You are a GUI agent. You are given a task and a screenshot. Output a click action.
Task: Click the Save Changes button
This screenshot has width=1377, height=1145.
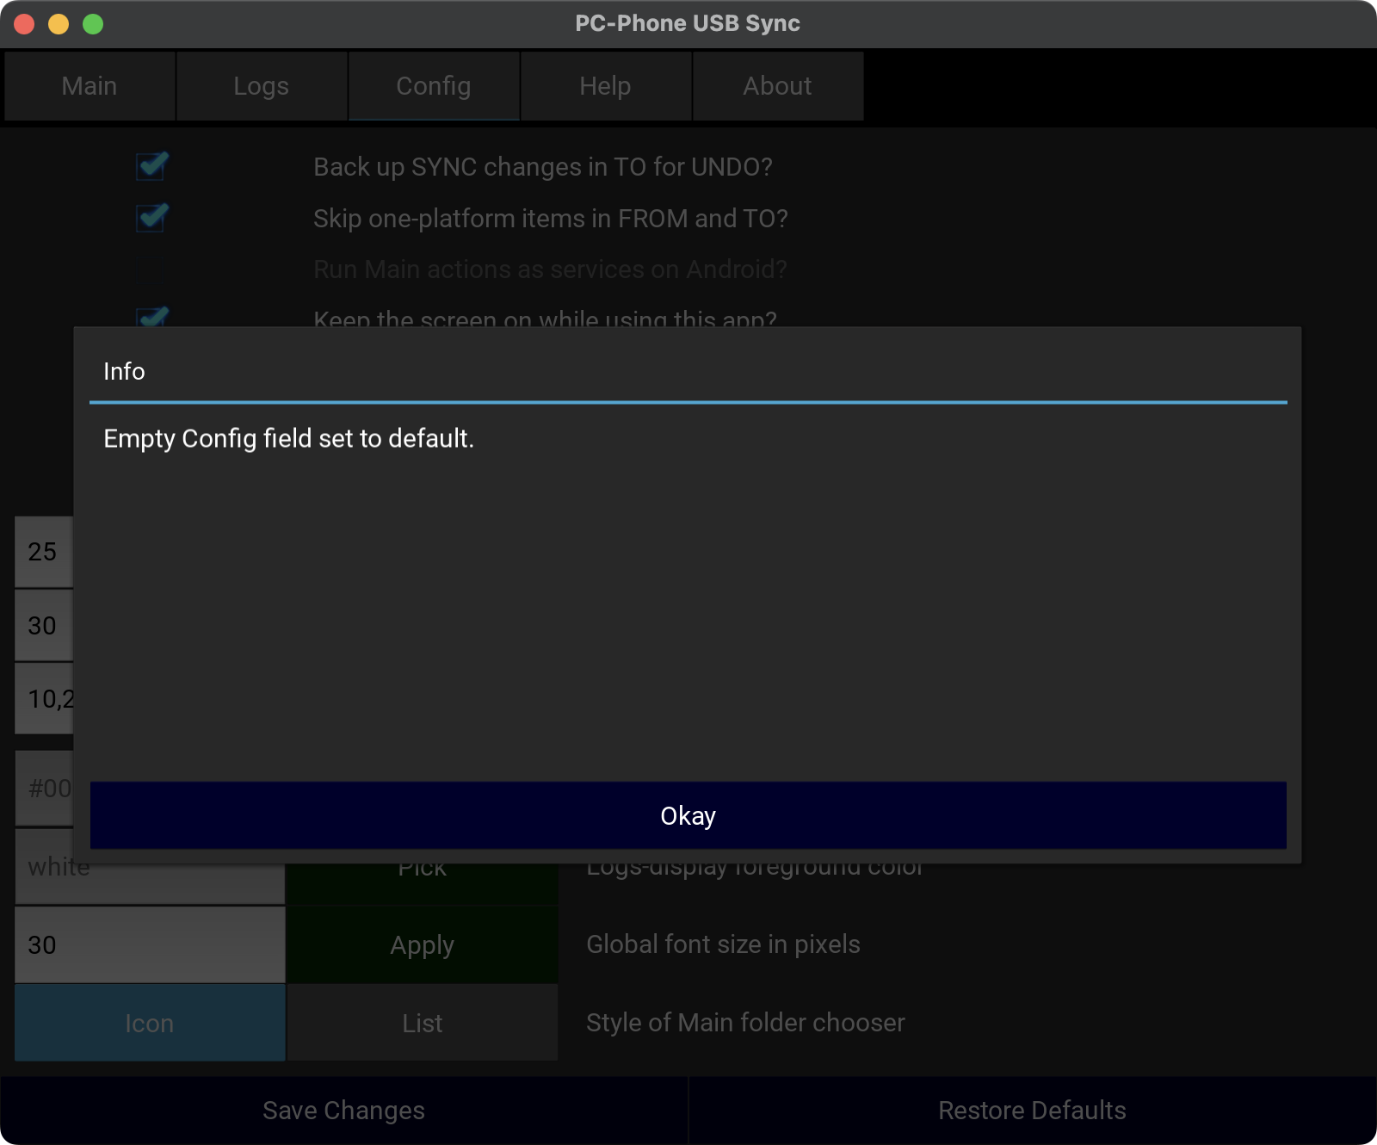tap(343, 1111)
